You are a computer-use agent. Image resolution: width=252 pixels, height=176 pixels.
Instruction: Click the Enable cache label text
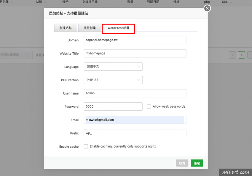69,146
